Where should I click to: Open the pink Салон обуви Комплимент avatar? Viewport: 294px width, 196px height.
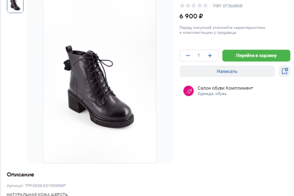pyautogui.click(x=188, y=91)
